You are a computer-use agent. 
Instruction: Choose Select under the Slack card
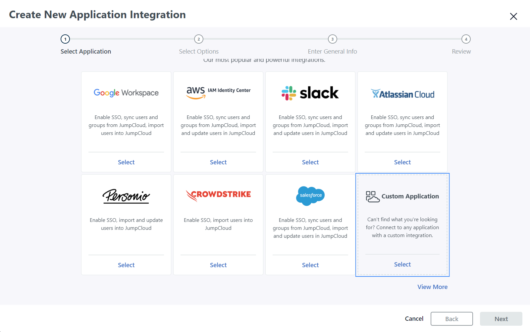pyautogui.click(x=310, y=162)
